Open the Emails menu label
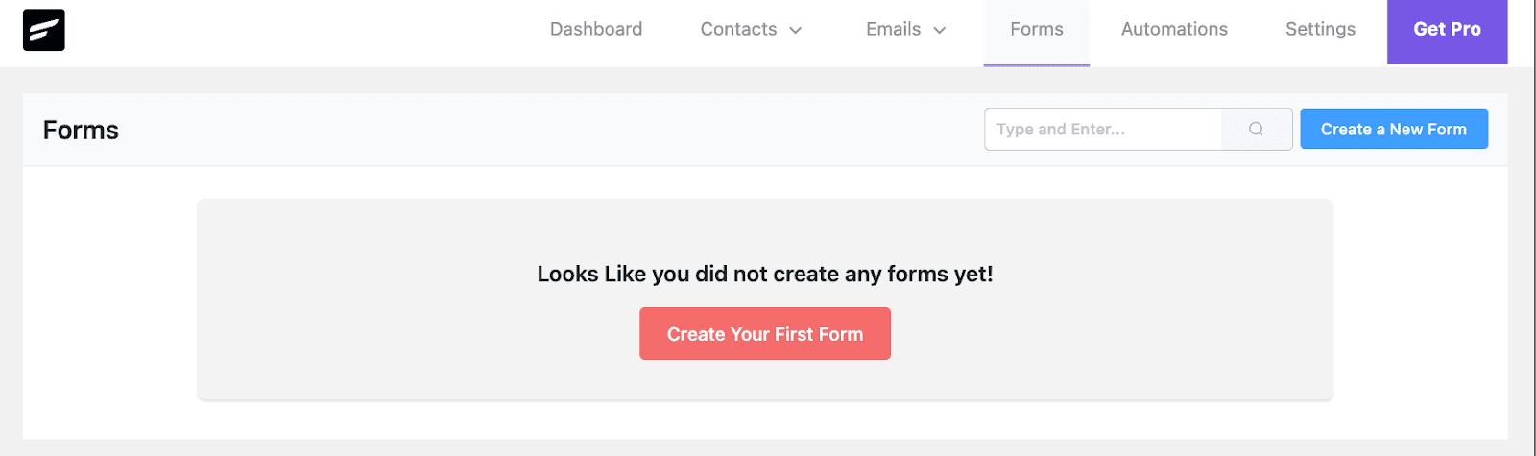Screen dimensions: 1536x456 pyautogui.click(x=893, y=30)
